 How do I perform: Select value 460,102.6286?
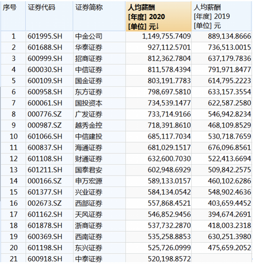click(222, 181)
